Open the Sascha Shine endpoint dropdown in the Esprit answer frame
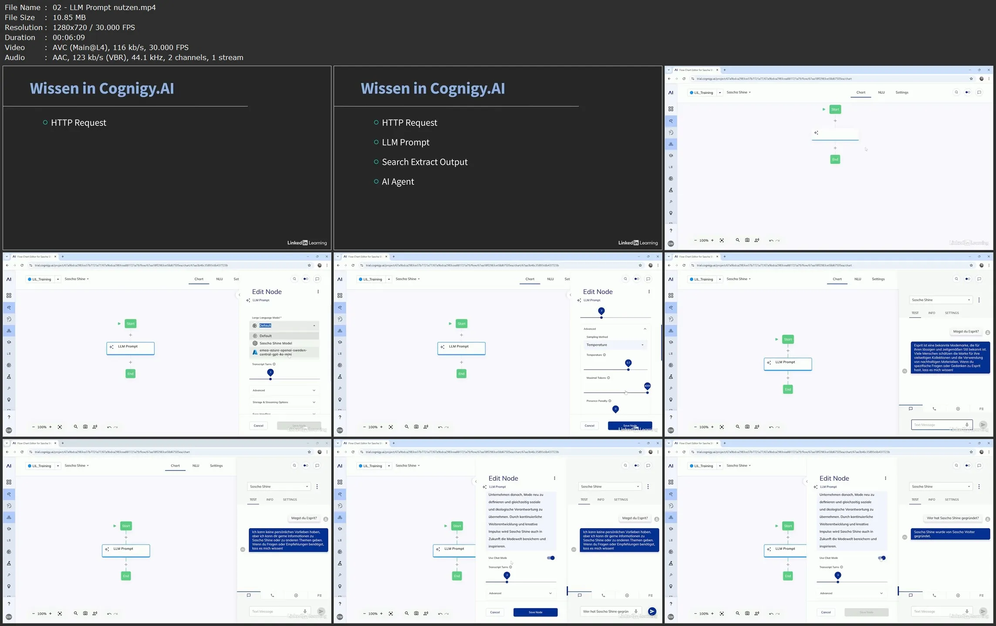996x626 pixels. 941,300
